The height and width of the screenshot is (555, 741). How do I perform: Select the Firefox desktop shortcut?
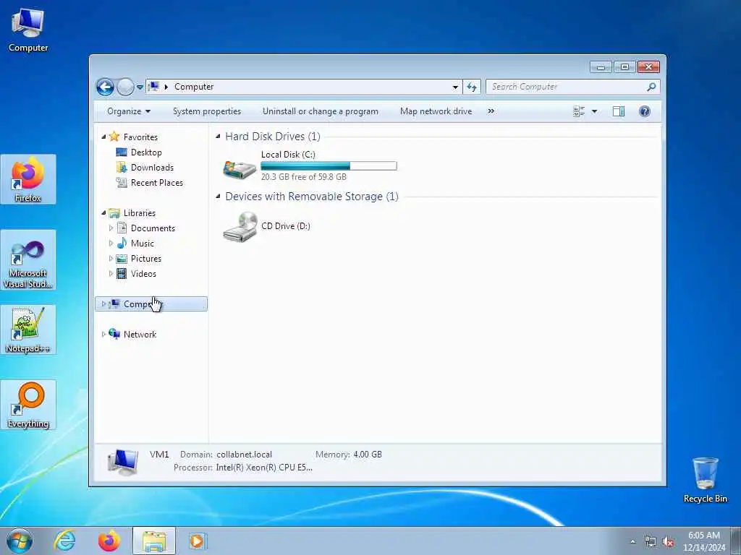tap(28, 179)
